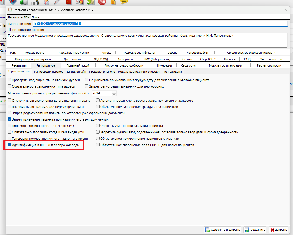Select the «ЛИС (Лаборатория)» tab
This screenshot has width=293, height=235.
coord(157,59)
